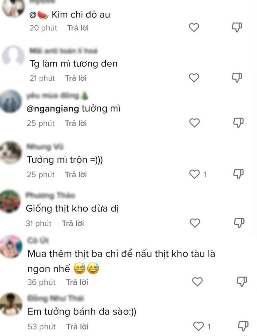Open avatar of 'Giống thịt kho dừa dị' commenter

pos(10,201)
